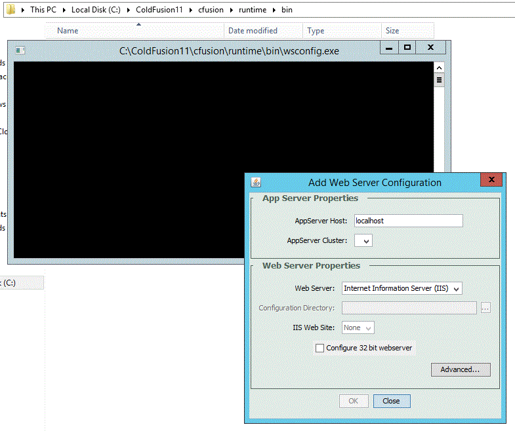Click the OK button in the dialog
515x431 pixels.
354,401
